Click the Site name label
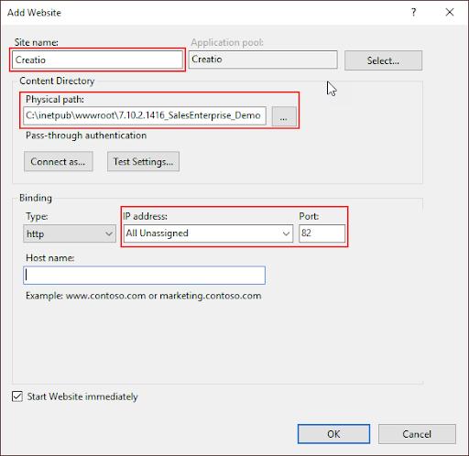 pyautogui.click(x=37, y=42)
